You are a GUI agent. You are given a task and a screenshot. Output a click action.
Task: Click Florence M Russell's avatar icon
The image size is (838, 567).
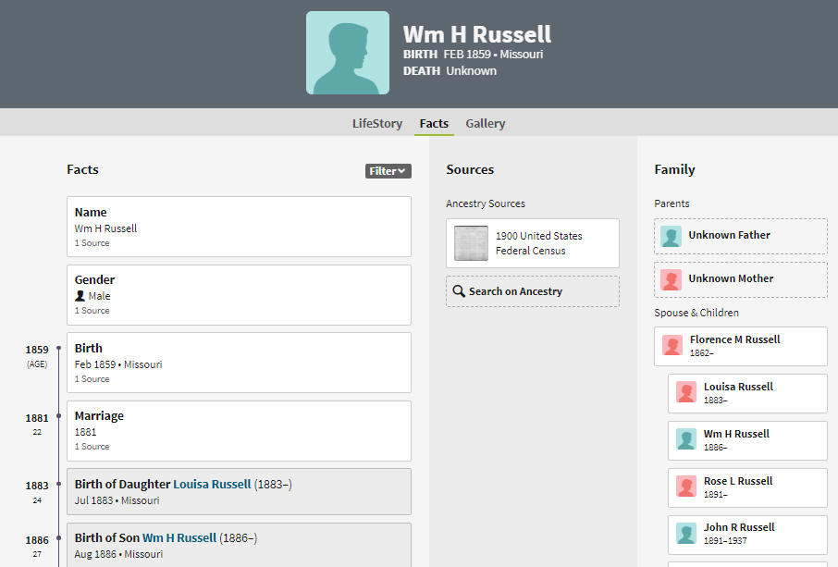tap(672, 345)
